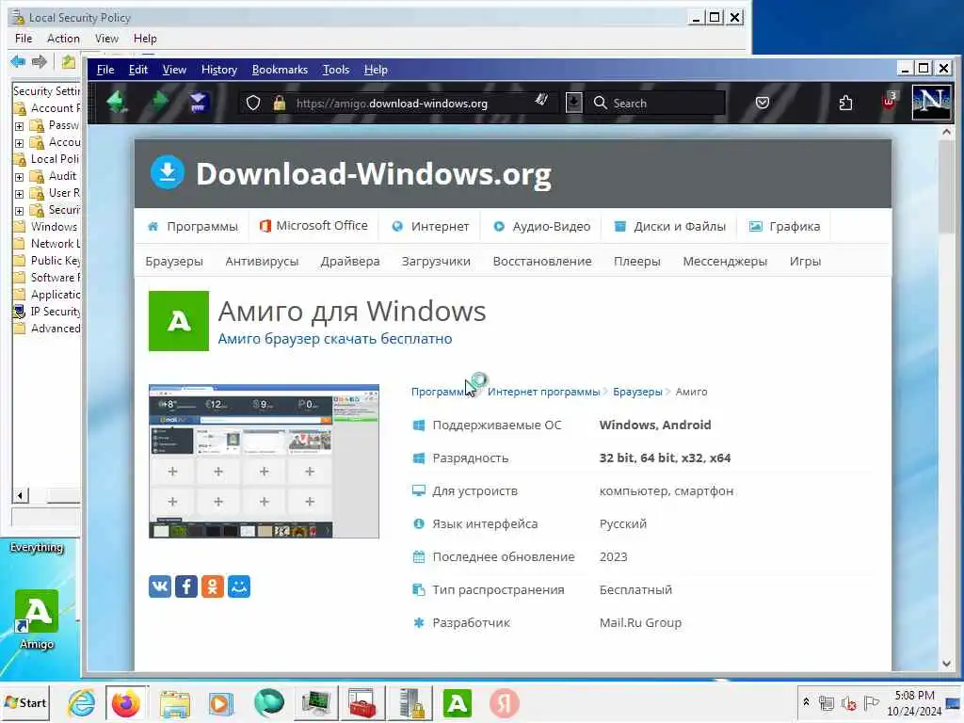Open the Bookmarks menu
The height and width of the screenshot is (723, 964).
pyautogui.click(x=280, y=70)
